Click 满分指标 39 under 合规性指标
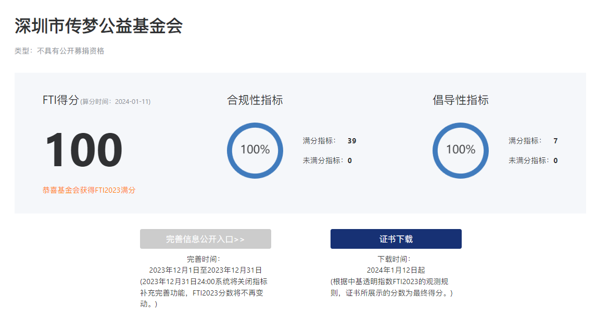The width and height of the screenshot is (596, 322). tap(329, 141)
